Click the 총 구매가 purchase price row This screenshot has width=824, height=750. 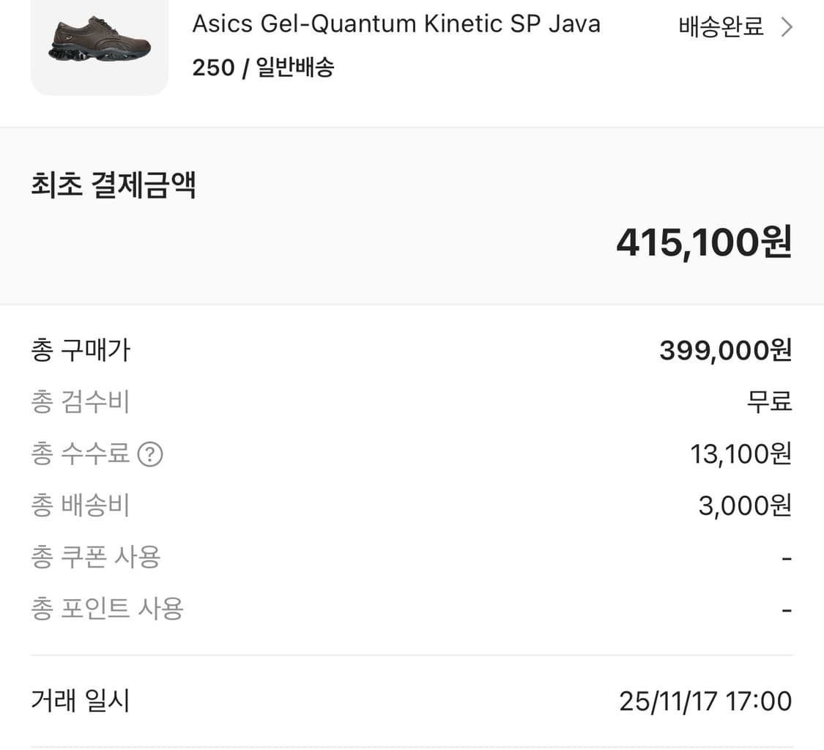[x=81, y=350]
